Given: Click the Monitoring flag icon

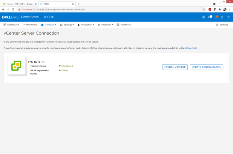Looking at the screenshot, I should click(x=24, y=25).
